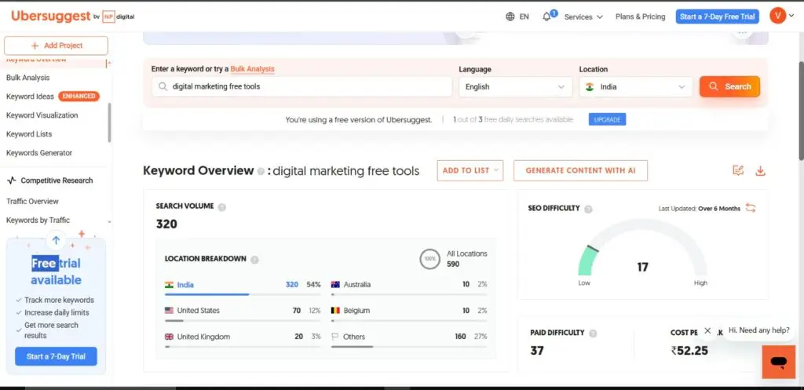Viewport: 804px width, 390px height.
Task: Click the orange Search button
Action: click(x=729, y=86)
